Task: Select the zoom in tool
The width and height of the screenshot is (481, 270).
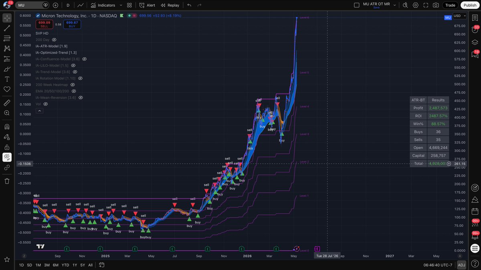Action: click(x=7, y=113)
